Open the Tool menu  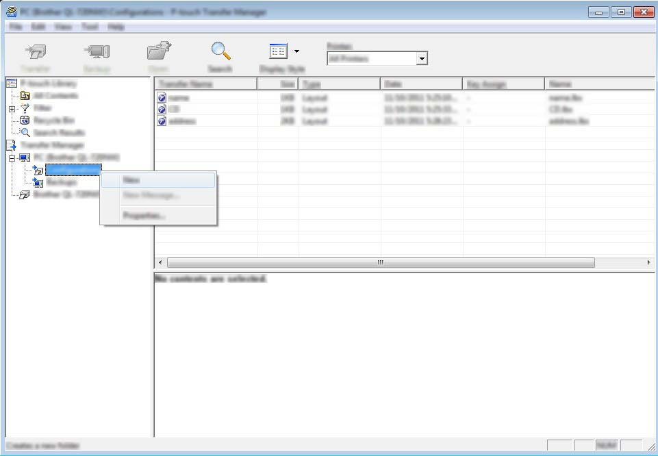pos(90,27)
